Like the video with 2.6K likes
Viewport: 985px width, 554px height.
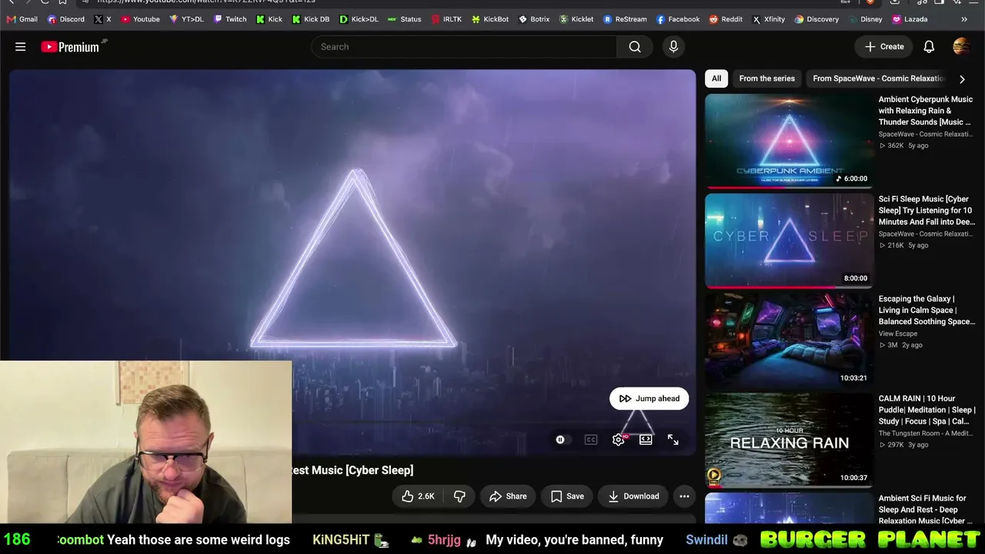pos(418,496)
